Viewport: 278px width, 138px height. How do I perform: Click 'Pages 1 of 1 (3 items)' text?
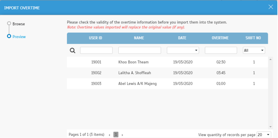point(87,135)
